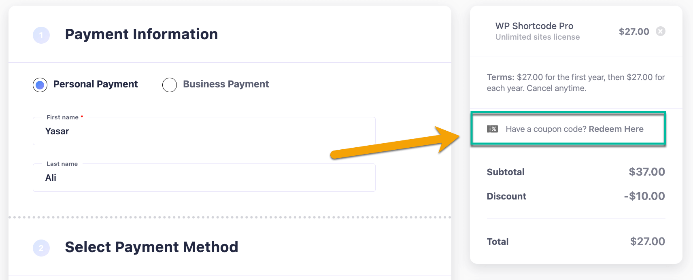Click the Redeem Here link
Screen dimensions: 693x280
pos(616,129)
